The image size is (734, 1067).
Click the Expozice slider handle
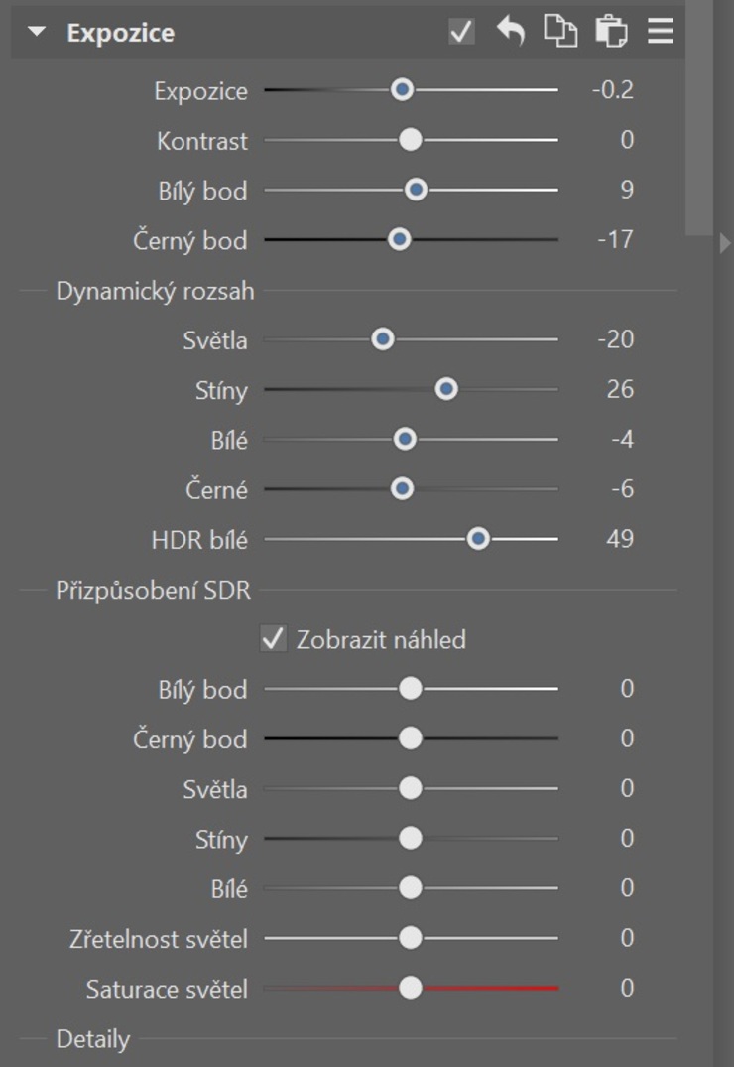[x=402, y=90]
